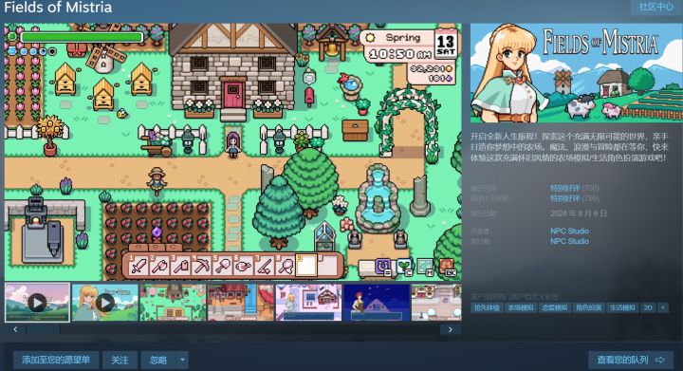Select the 角色扮演 RPG tag
This screenshot has width=683, height=371.
588,307
